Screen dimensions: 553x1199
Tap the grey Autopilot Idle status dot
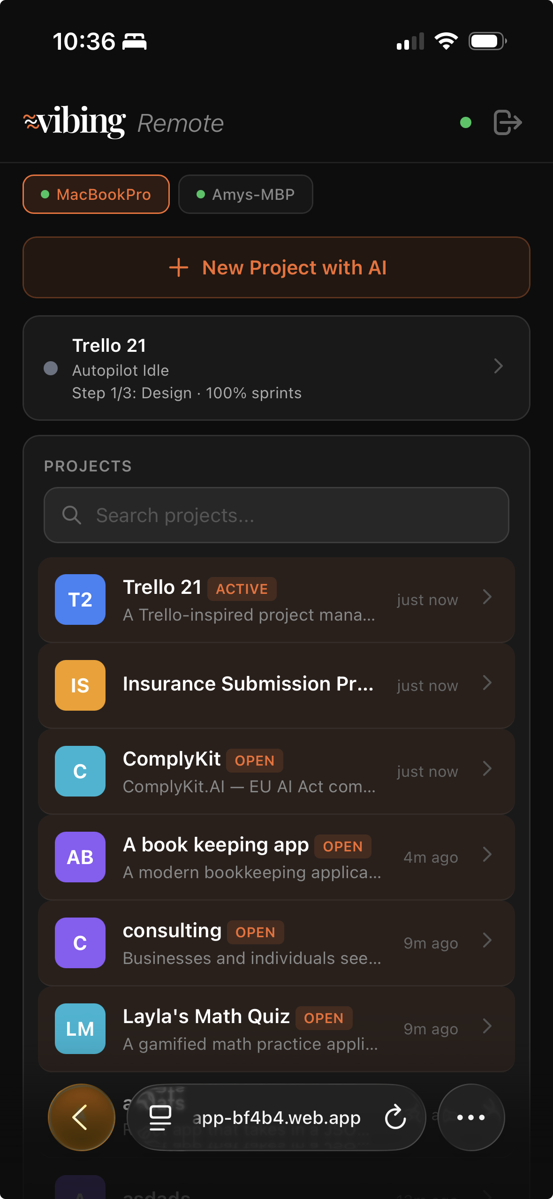click(x=51, y=368)
